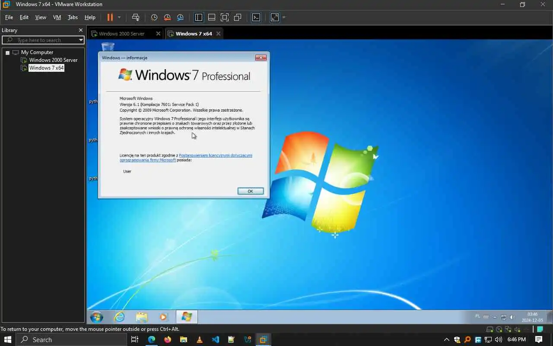Open the guest volume speaker icon
Viewport: 553px width, 346px height.
tap(512, 317)
